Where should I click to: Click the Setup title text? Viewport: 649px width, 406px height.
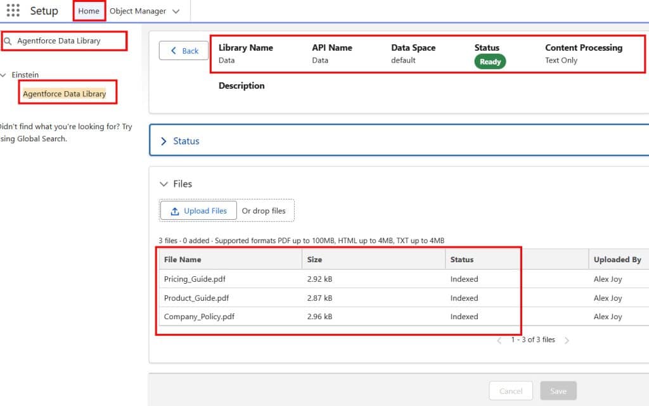point(44,11)
